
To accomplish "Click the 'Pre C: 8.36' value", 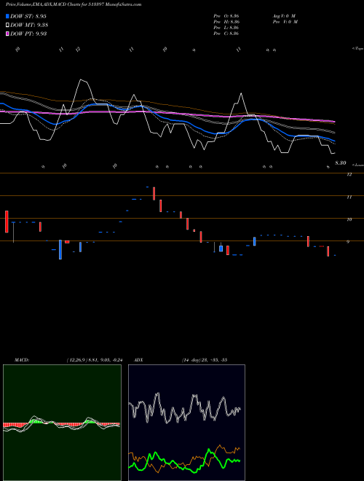I will (x=226, y=34).
